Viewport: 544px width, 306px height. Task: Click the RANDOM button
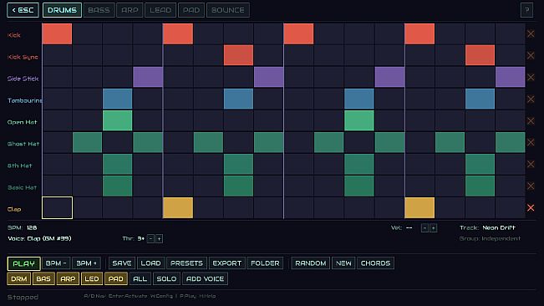coord(311,263)
